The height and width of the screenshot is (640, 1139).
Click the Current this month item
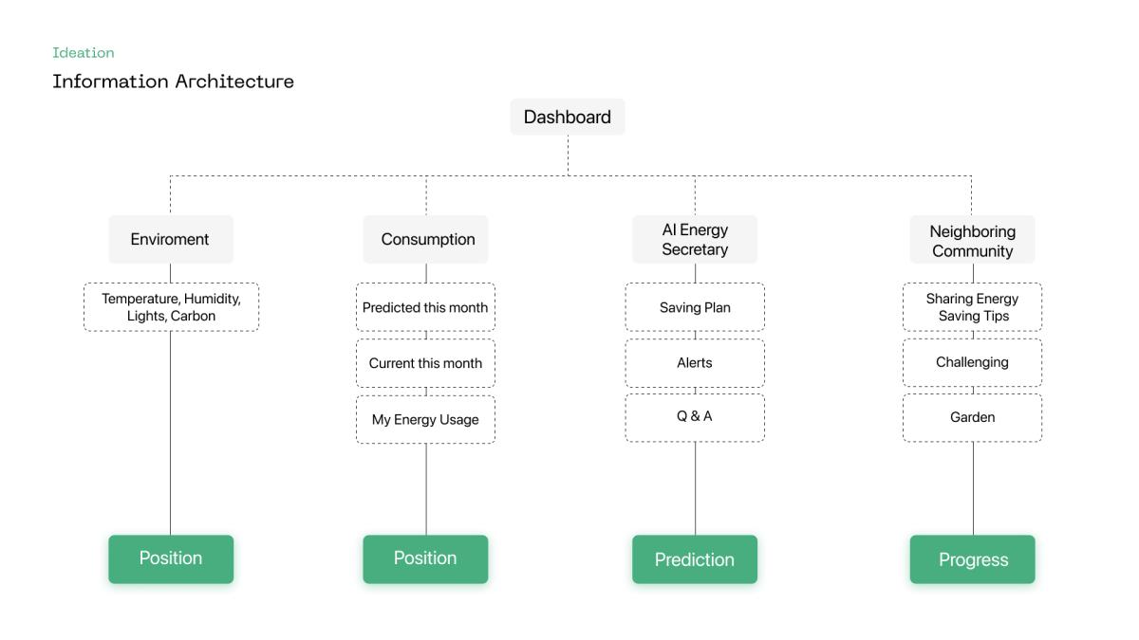click(425, 363)
